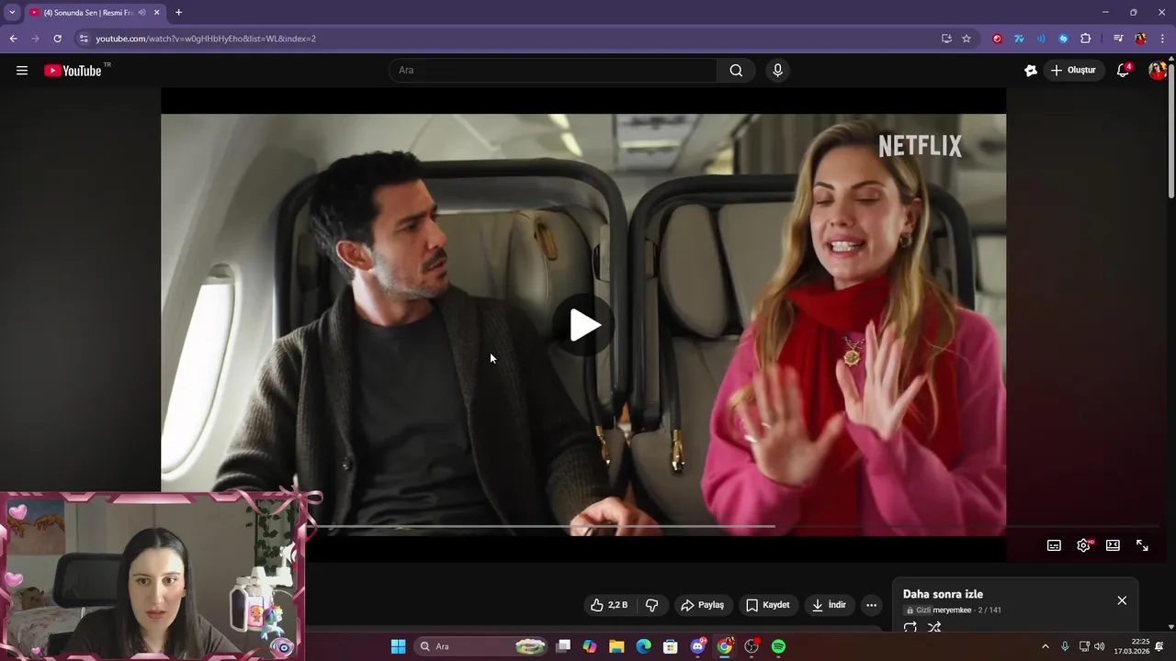Open the video player settings gear

coord(1084,545)
